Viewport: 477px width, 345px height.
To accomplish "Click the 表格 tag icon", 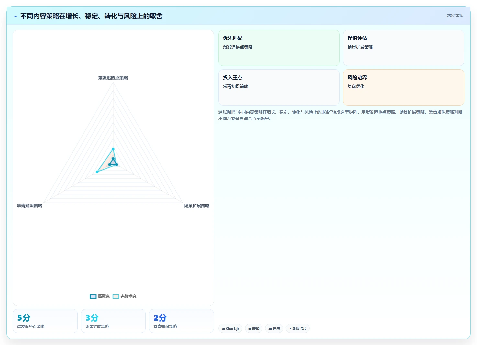I will point(250,328).
